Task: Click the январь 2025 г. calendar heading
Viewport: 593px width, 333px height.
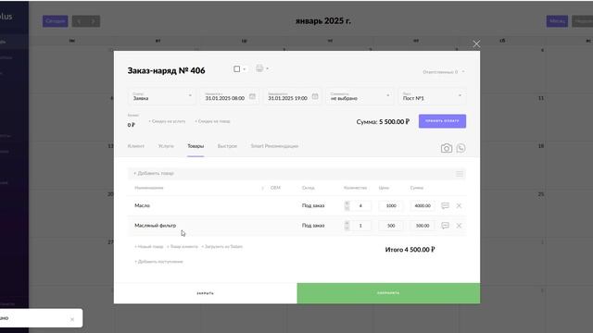Action: (323, 20)
